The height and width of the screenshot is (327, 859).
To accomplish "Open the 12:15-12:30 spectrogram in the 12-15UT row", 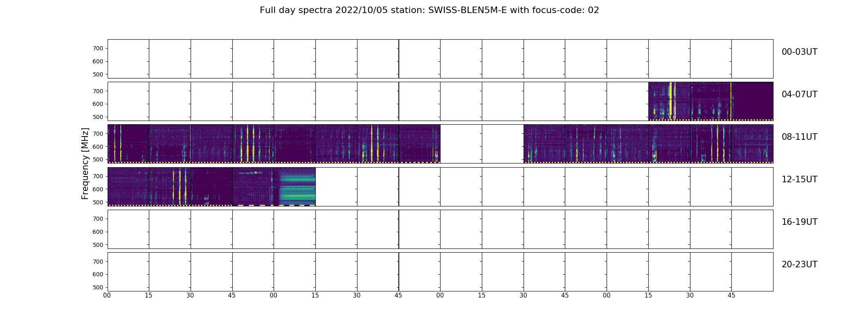I will [x=170, y=186].
